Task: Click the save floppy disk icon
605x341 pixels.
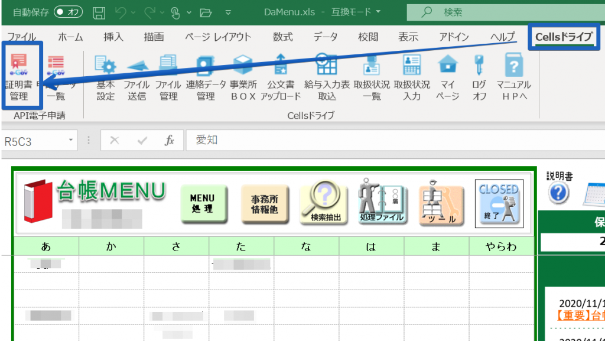Action: (99, 13)
